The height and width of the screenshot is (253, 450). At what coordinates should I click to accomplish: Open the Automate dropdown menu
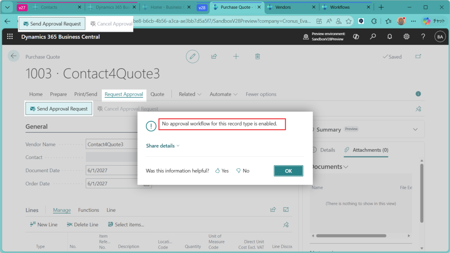point(223,94)
